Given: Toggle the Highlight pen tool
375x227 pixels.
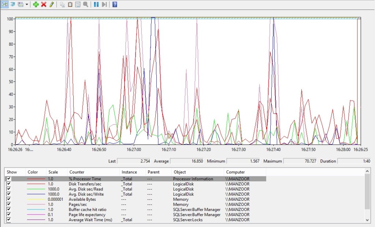Looking at the screenshot, I should (51, 4).
